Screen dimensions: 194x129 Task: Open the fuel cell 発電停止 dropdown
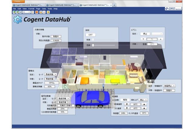coord(169,86)
